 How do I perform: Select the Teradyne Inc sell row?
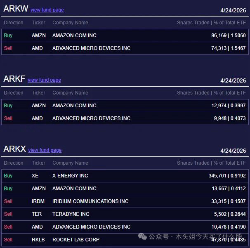point(125,214)
